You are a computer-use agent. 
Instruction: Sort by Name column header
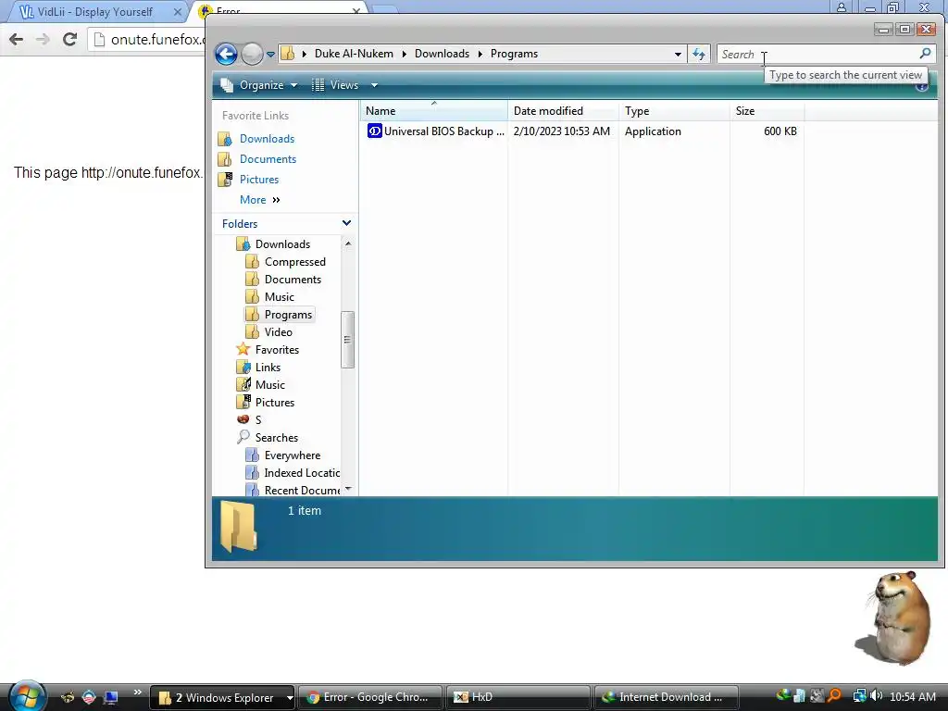pyautogui.click(x=434, y=111)
